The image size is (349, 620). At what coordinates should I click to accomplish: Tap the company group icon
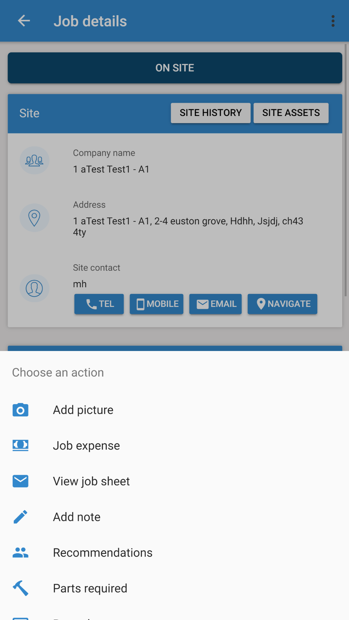(x=34, y=160)
